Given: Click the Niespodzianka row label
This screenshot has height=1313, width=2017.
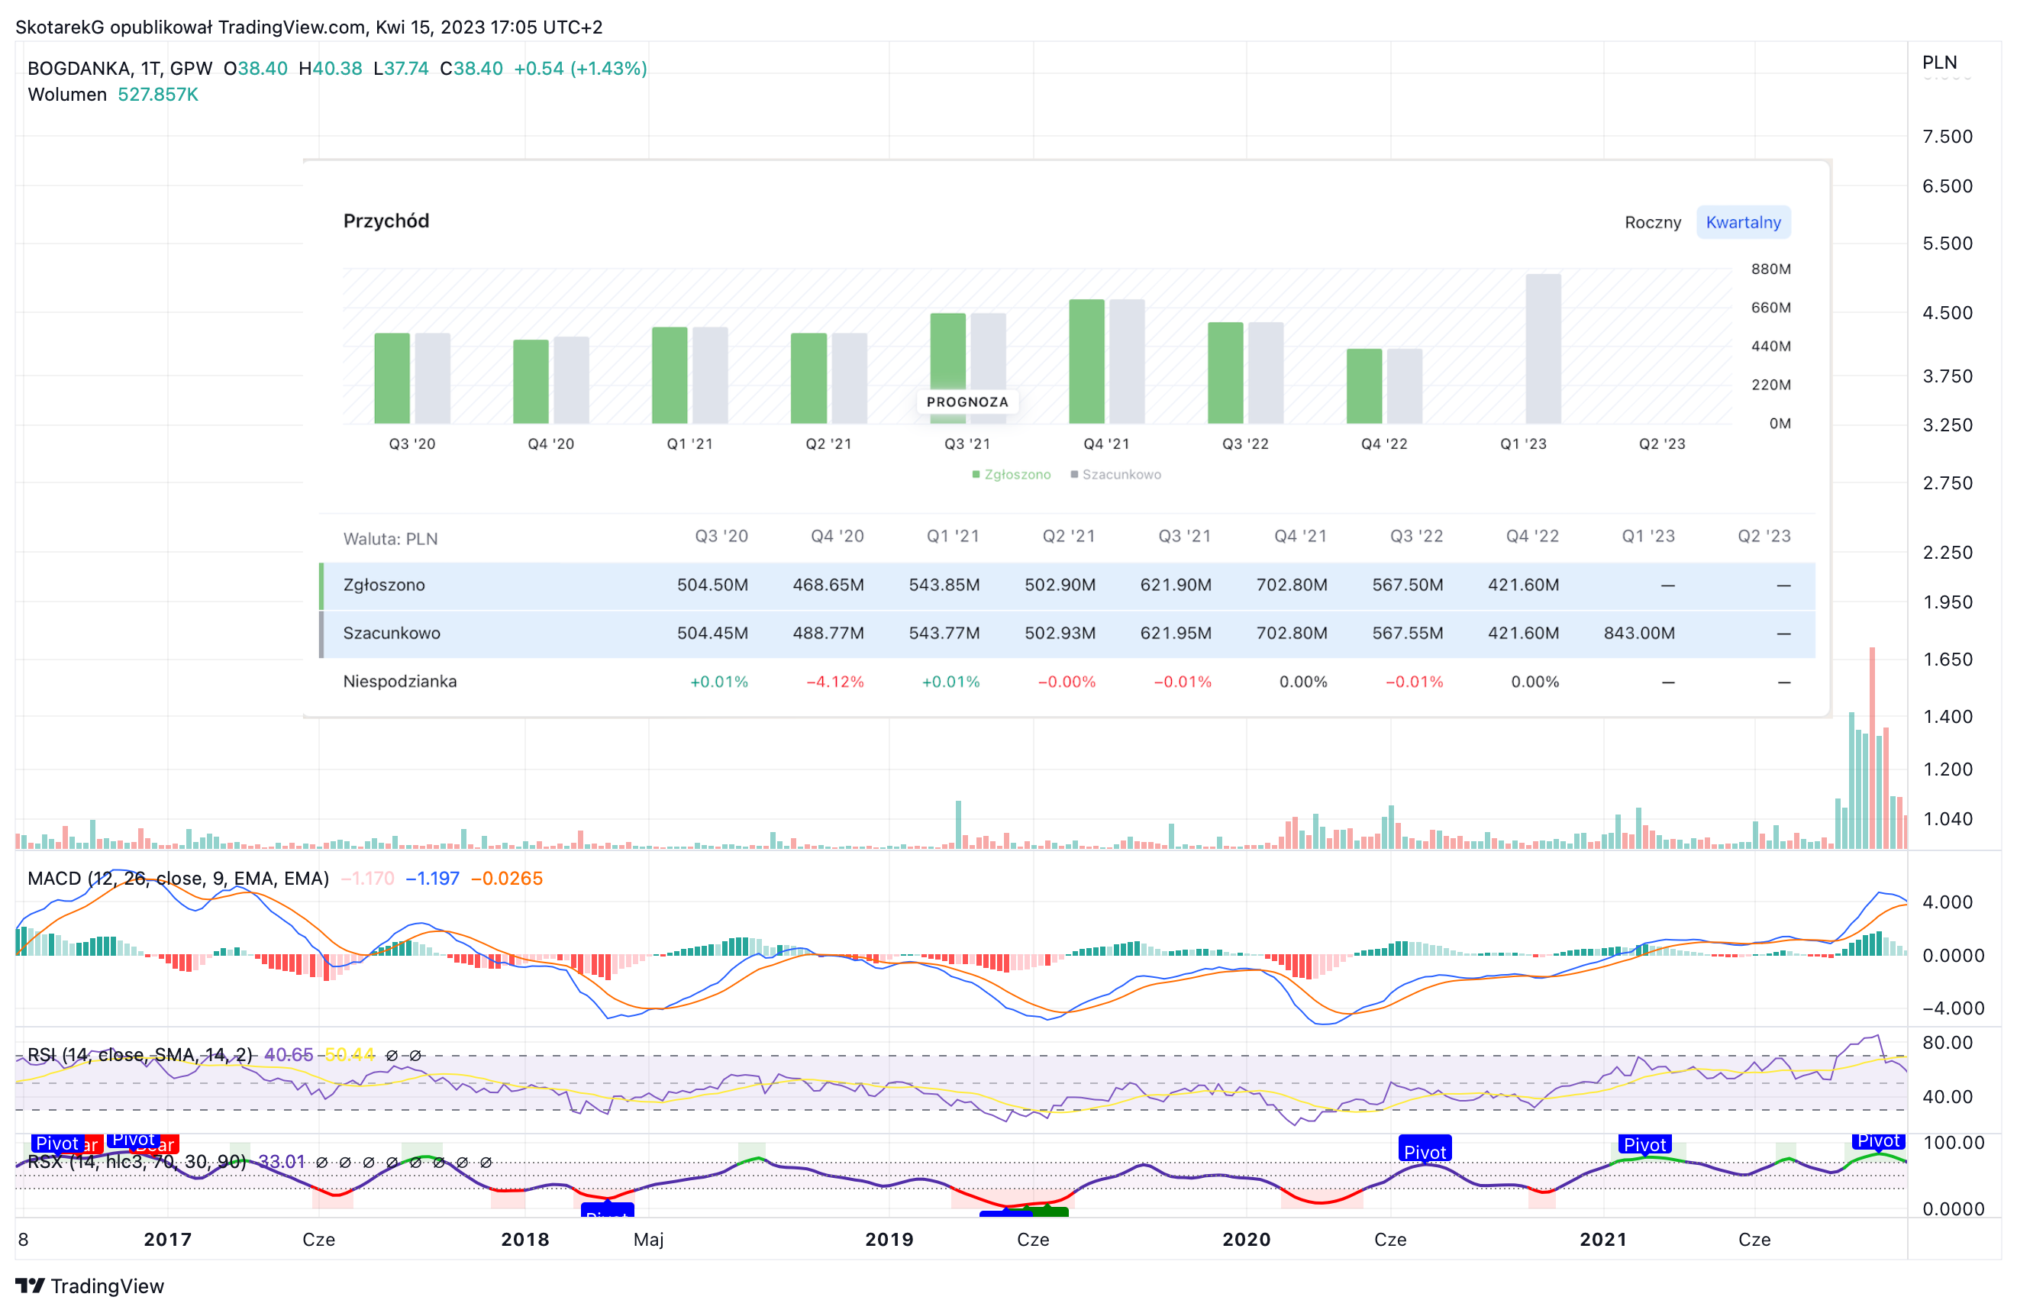Looking at the screenshot, I should 399,682.
